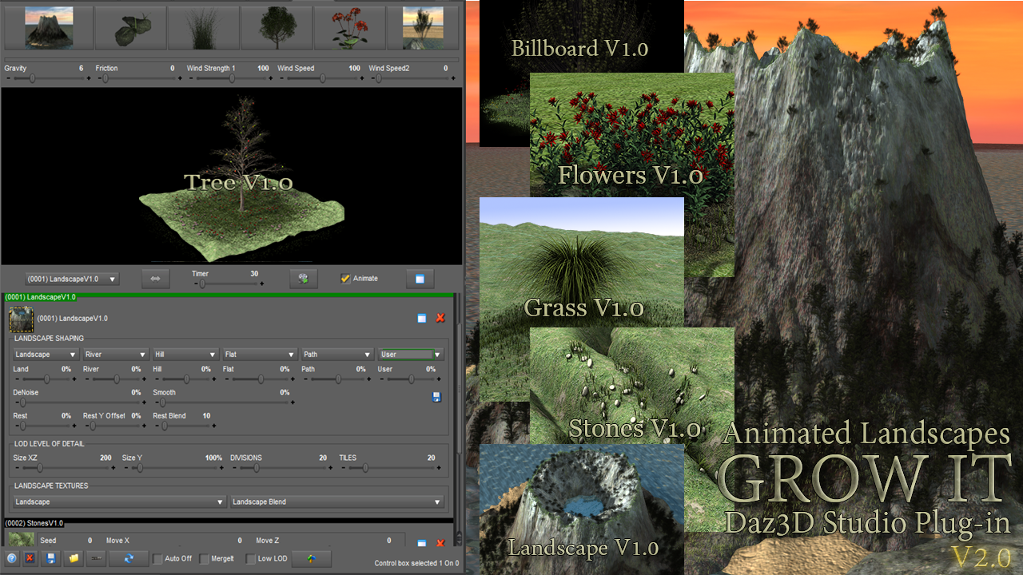The height and width of the screenshot is (575, 1023).
Task: Click the Smooth slider handle
Action: point(162,402)
